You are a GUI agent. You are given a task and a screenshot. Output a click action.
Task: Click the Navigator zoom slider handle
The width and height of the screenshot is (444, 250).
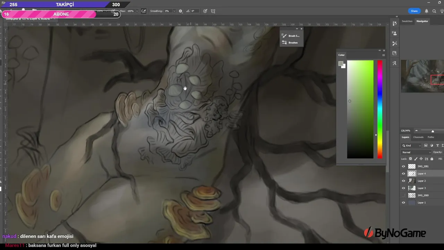433,131
